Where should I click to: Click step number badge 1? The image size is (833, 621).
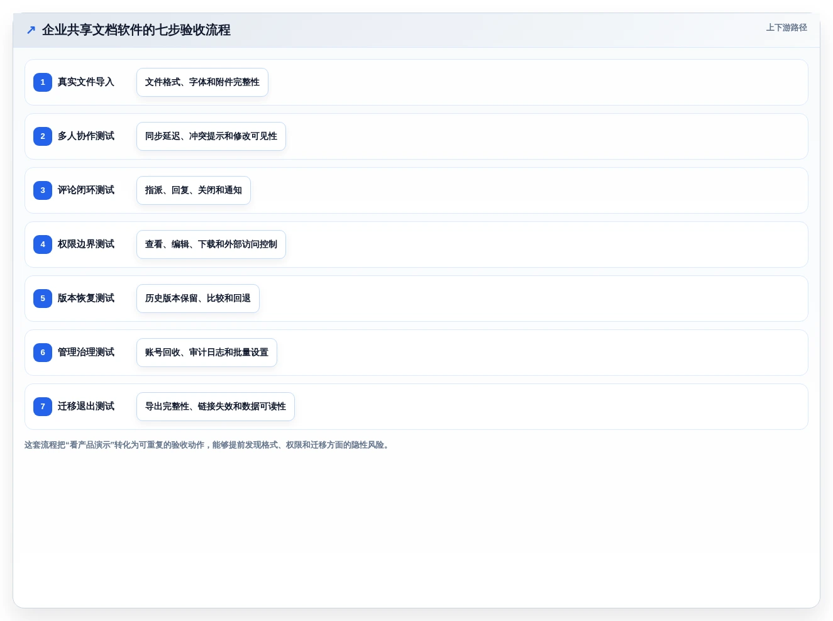click(43, 82)
